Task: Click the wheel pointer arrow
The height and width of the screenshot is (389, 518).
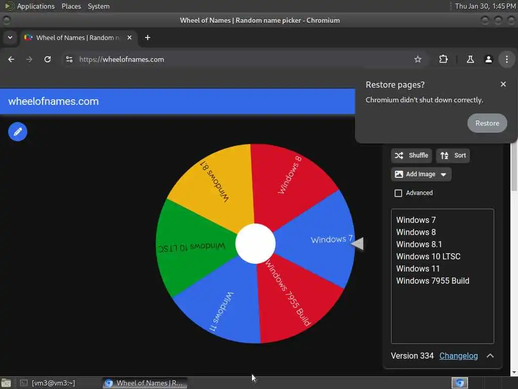Action: [358, 244]
